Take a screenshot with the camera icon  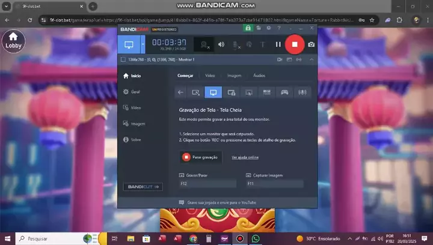point(312,44)
